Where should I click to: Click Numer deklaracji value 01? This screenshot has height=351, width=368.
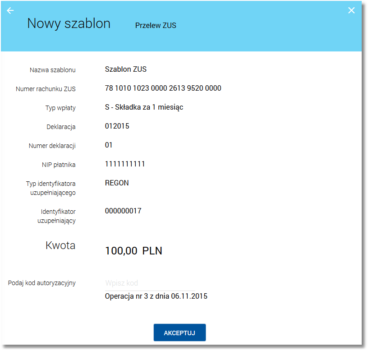coord(108,145)
